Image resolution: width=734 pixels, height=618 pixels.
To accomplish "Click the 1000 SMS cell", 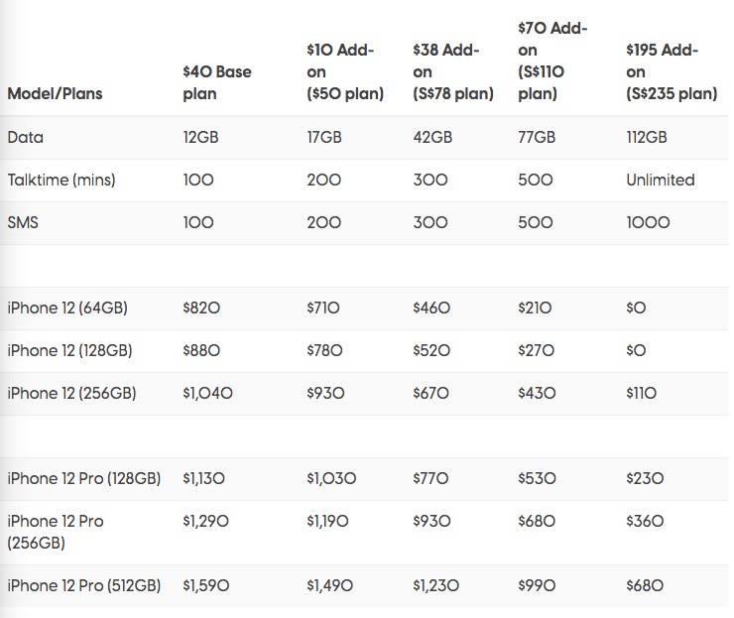I will pyautogui.click(x=648, y=222).
